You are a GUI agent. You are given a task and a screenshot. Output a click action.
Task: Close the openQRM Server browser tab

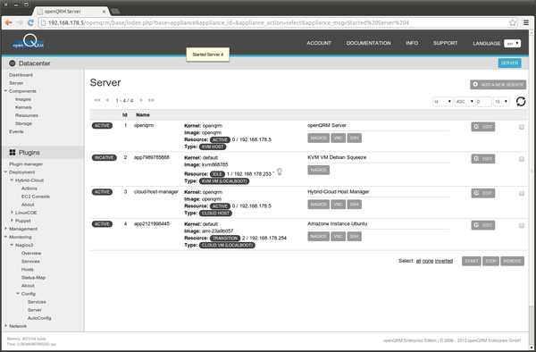tap(104, 12)
